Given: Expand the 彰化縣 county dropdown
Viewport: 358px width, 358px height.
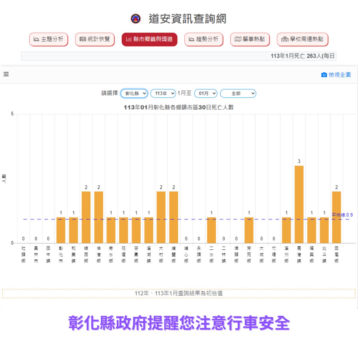Looking at the screenshot, I should pyautogui.click(x=134, y=93).
